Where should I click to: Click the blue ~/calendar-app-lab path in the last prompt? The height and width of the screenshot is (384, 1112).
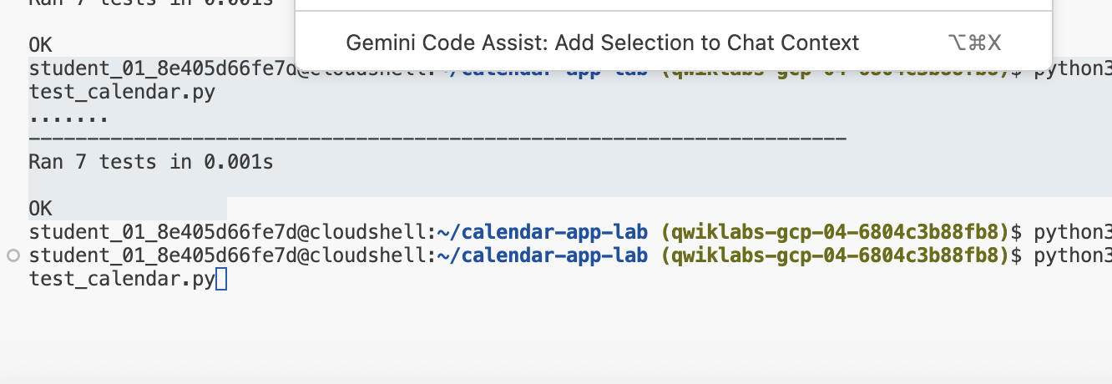[543, 255]
